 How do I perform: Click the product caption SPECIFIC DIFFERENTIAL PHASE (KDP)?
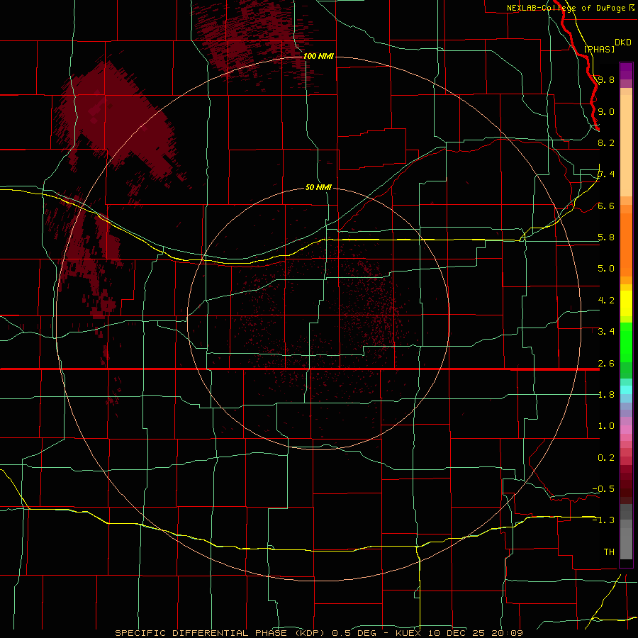point(220,633)
